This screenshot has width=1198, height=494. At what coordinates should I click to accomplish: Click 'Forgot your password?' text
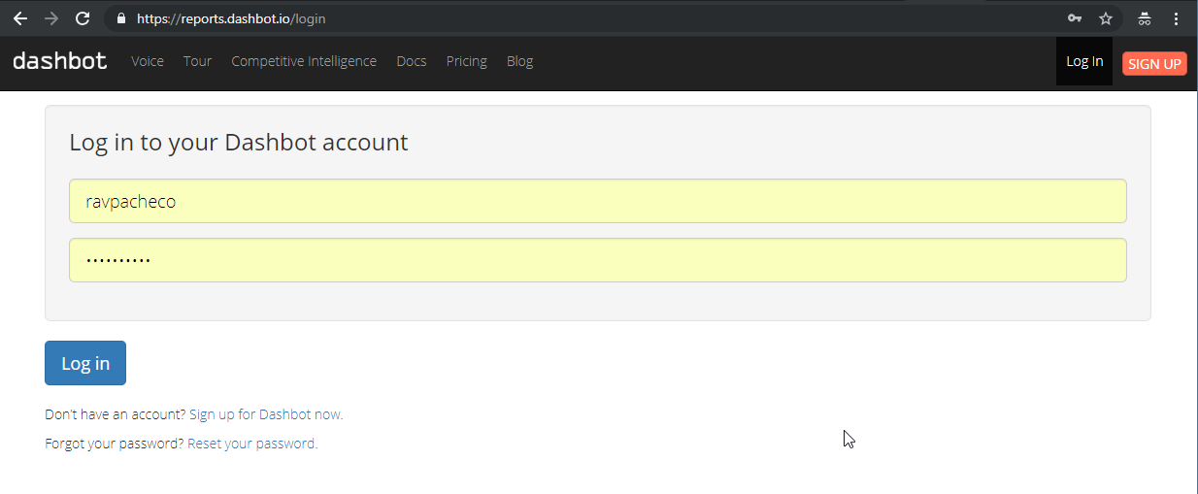click(114, 444)
